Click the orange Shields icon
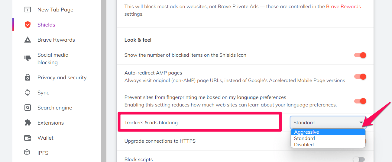 (28, 25)
